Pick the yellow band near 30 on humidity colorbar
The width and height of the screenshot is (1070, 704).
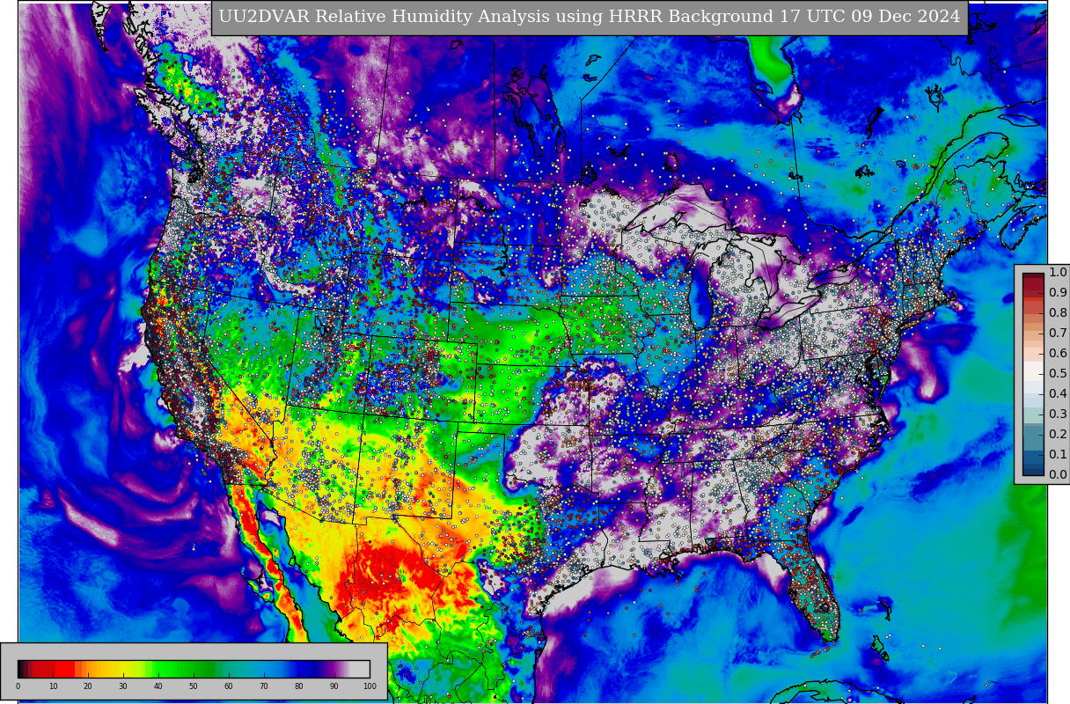tap(123, 669)
